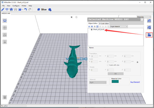154x108 pixels.
Task: Open the dropdown arrow beside the folder icon
Action: (23, 9)
